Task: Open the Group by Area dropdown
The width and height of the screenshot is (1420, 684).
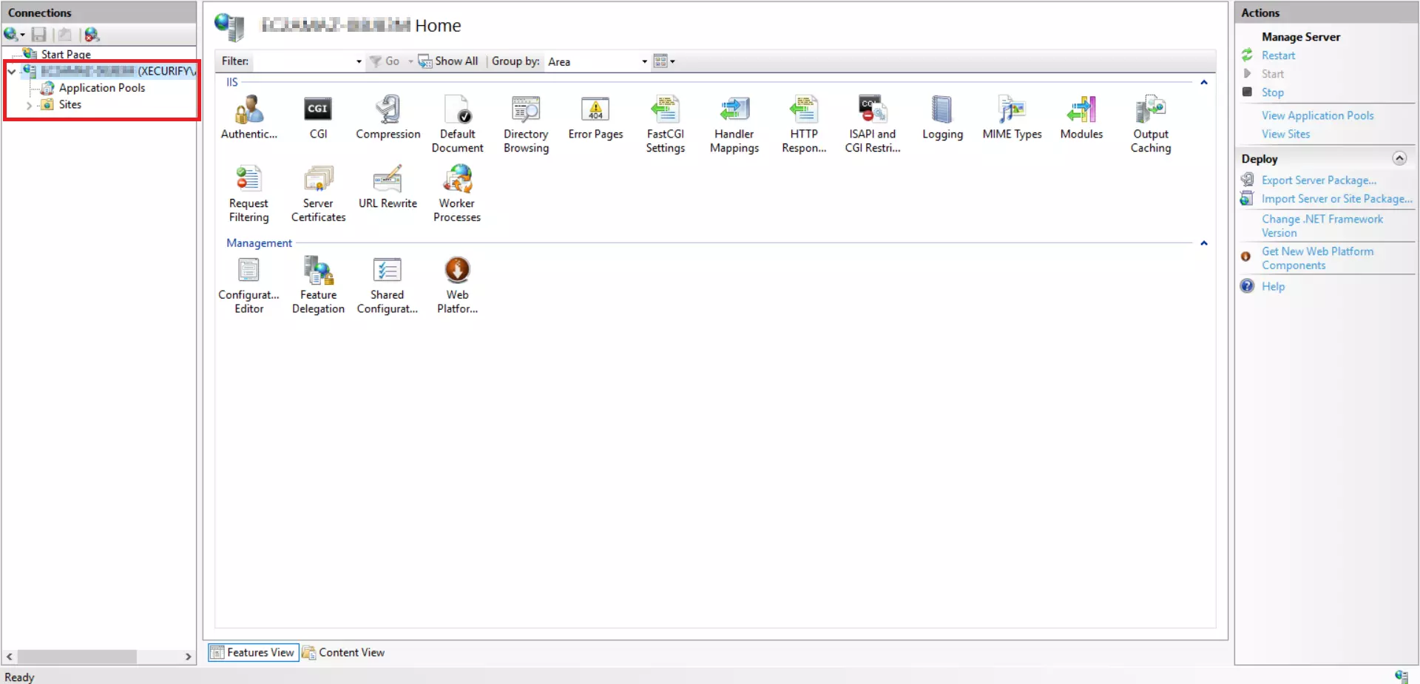Action: click(x=642, y=61)
